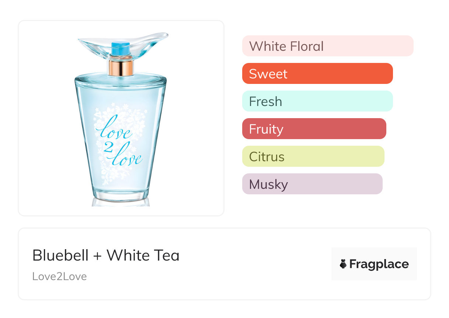Click the word Sweet in the orange bar

tap(268, 74)
